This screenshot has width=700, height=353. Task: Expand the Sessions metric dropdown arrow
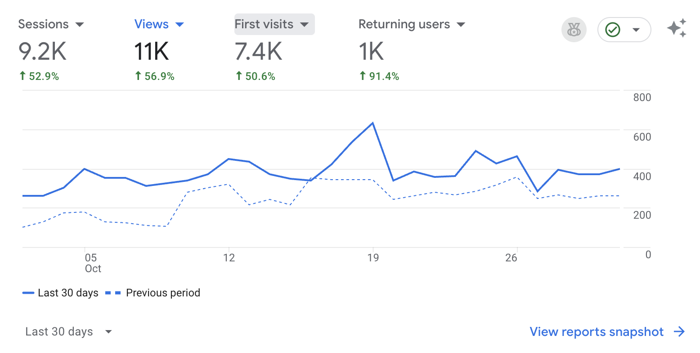80,25
